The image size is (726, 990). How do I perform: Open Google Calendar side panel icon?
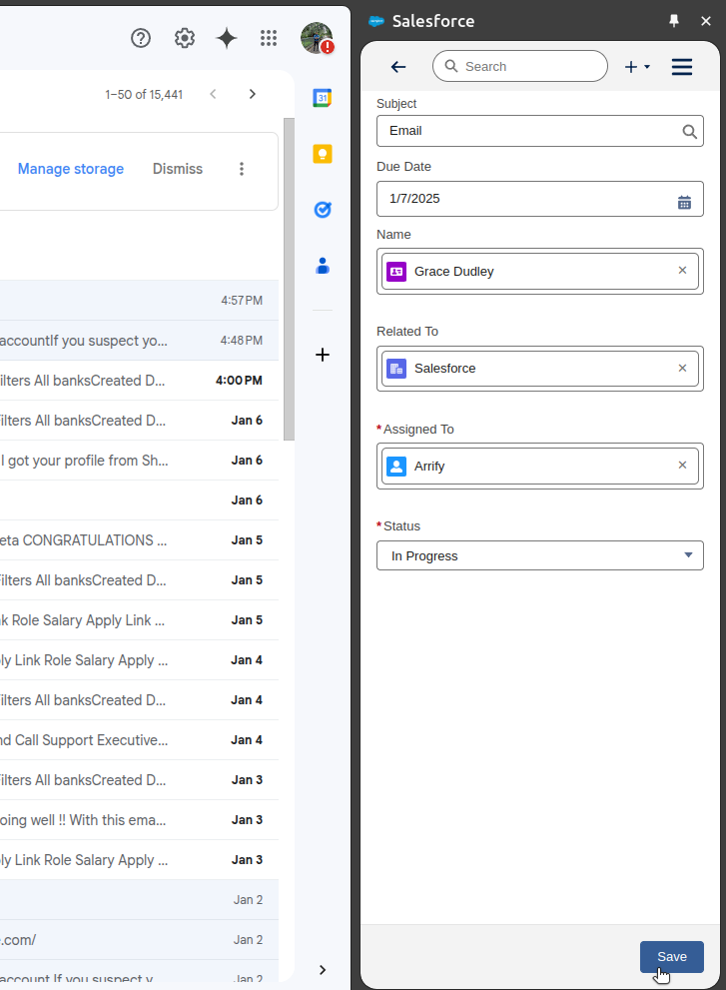[323, 98]
